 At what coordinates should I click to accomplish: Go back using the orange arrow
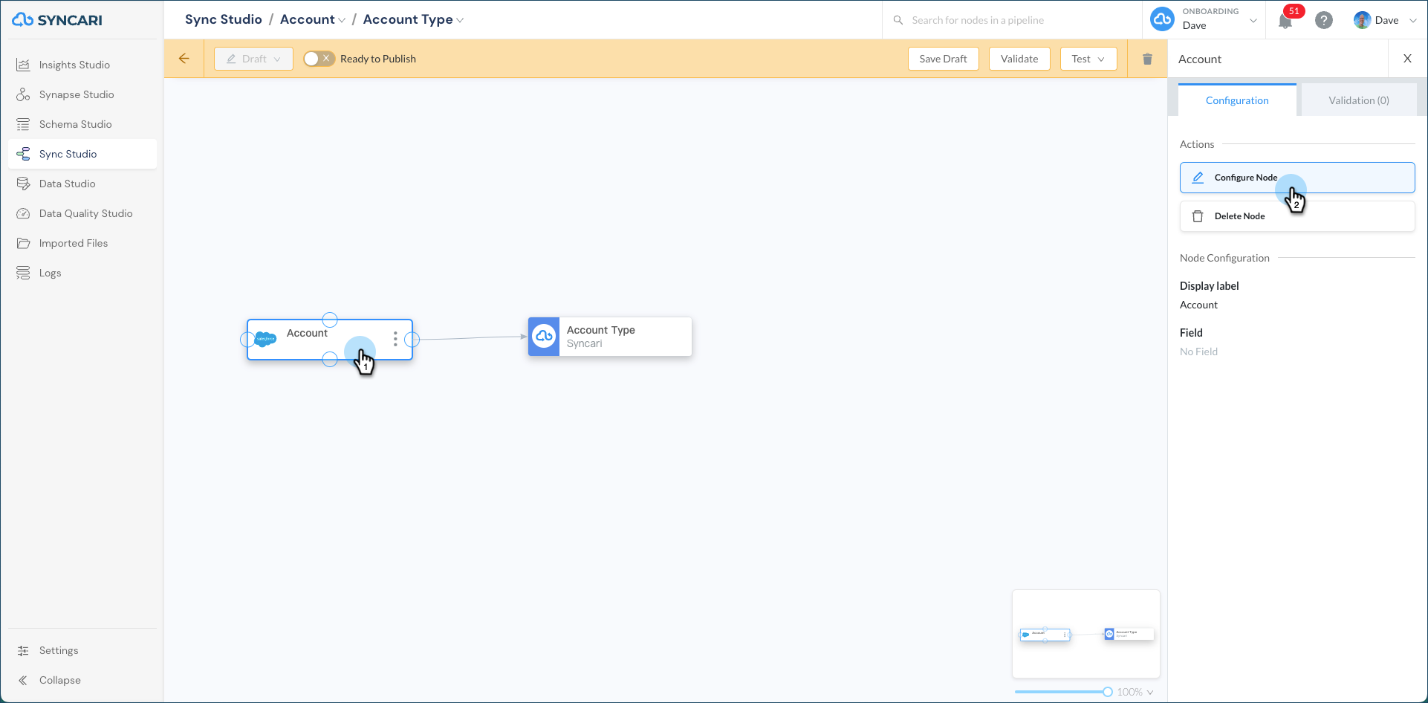click(184, 59)
